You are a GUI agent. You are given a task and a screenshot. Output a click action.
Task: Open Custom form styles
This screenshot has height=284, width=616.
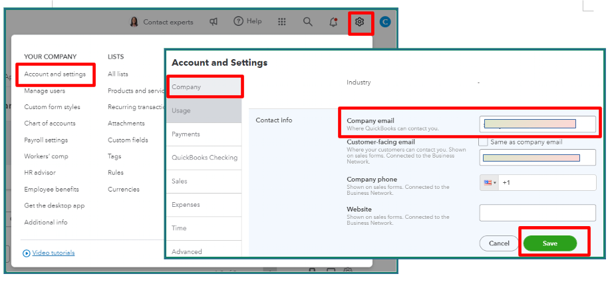point(53,107)
